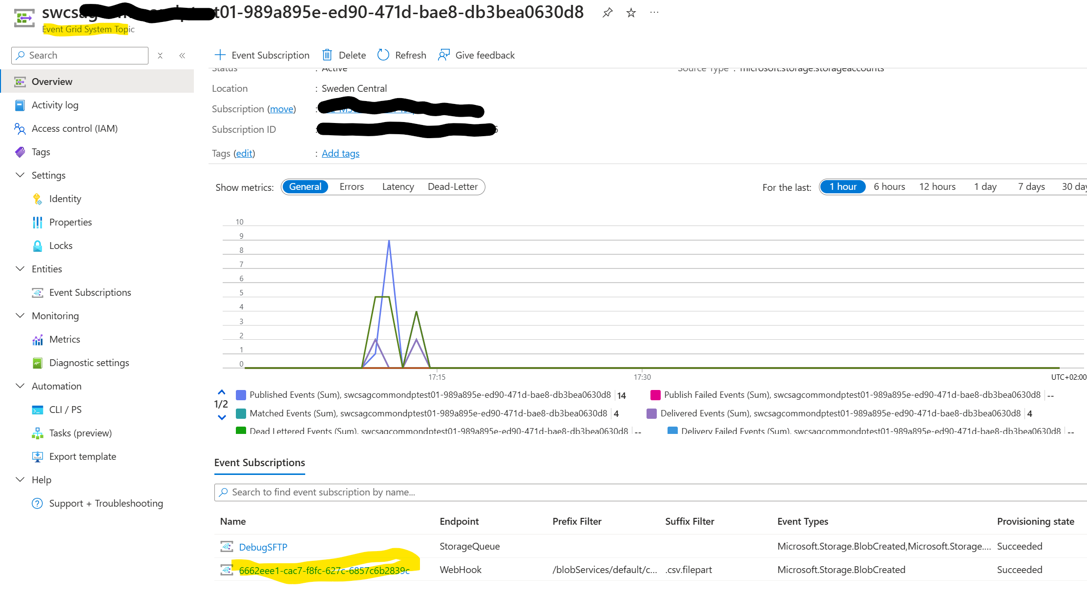The width and height of the screenshot is (1087, 595).
Task: Set time range to 6 hours
Action: click(x=889, y=187)
